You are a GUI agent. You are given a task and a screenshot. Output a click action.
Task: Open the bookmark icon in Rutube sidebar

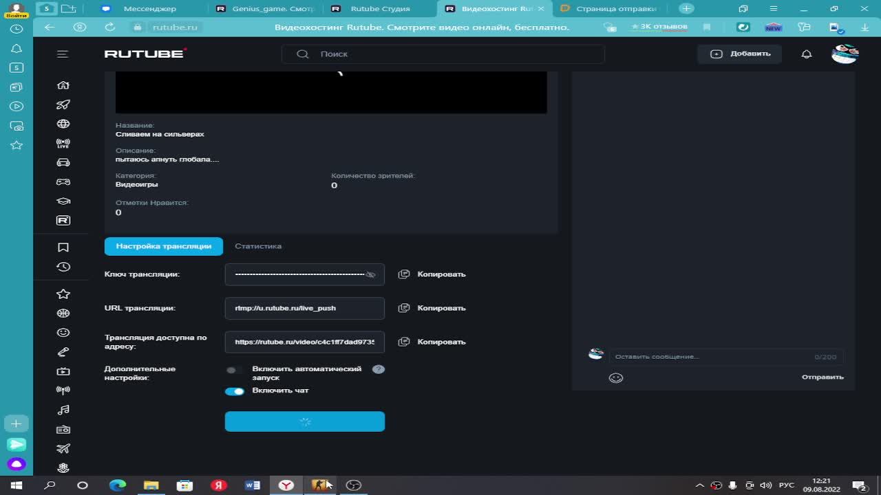point(63,247)
